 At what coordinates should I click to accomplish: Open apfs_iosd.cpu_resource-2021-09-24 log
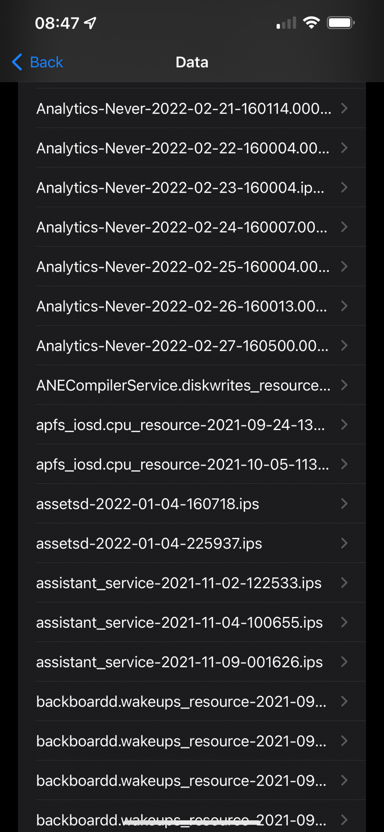point(181,425)
